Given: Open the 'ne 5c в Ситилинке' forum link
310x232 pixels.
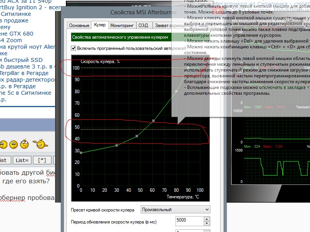Looking at the screenshot, I should point(26,93).
